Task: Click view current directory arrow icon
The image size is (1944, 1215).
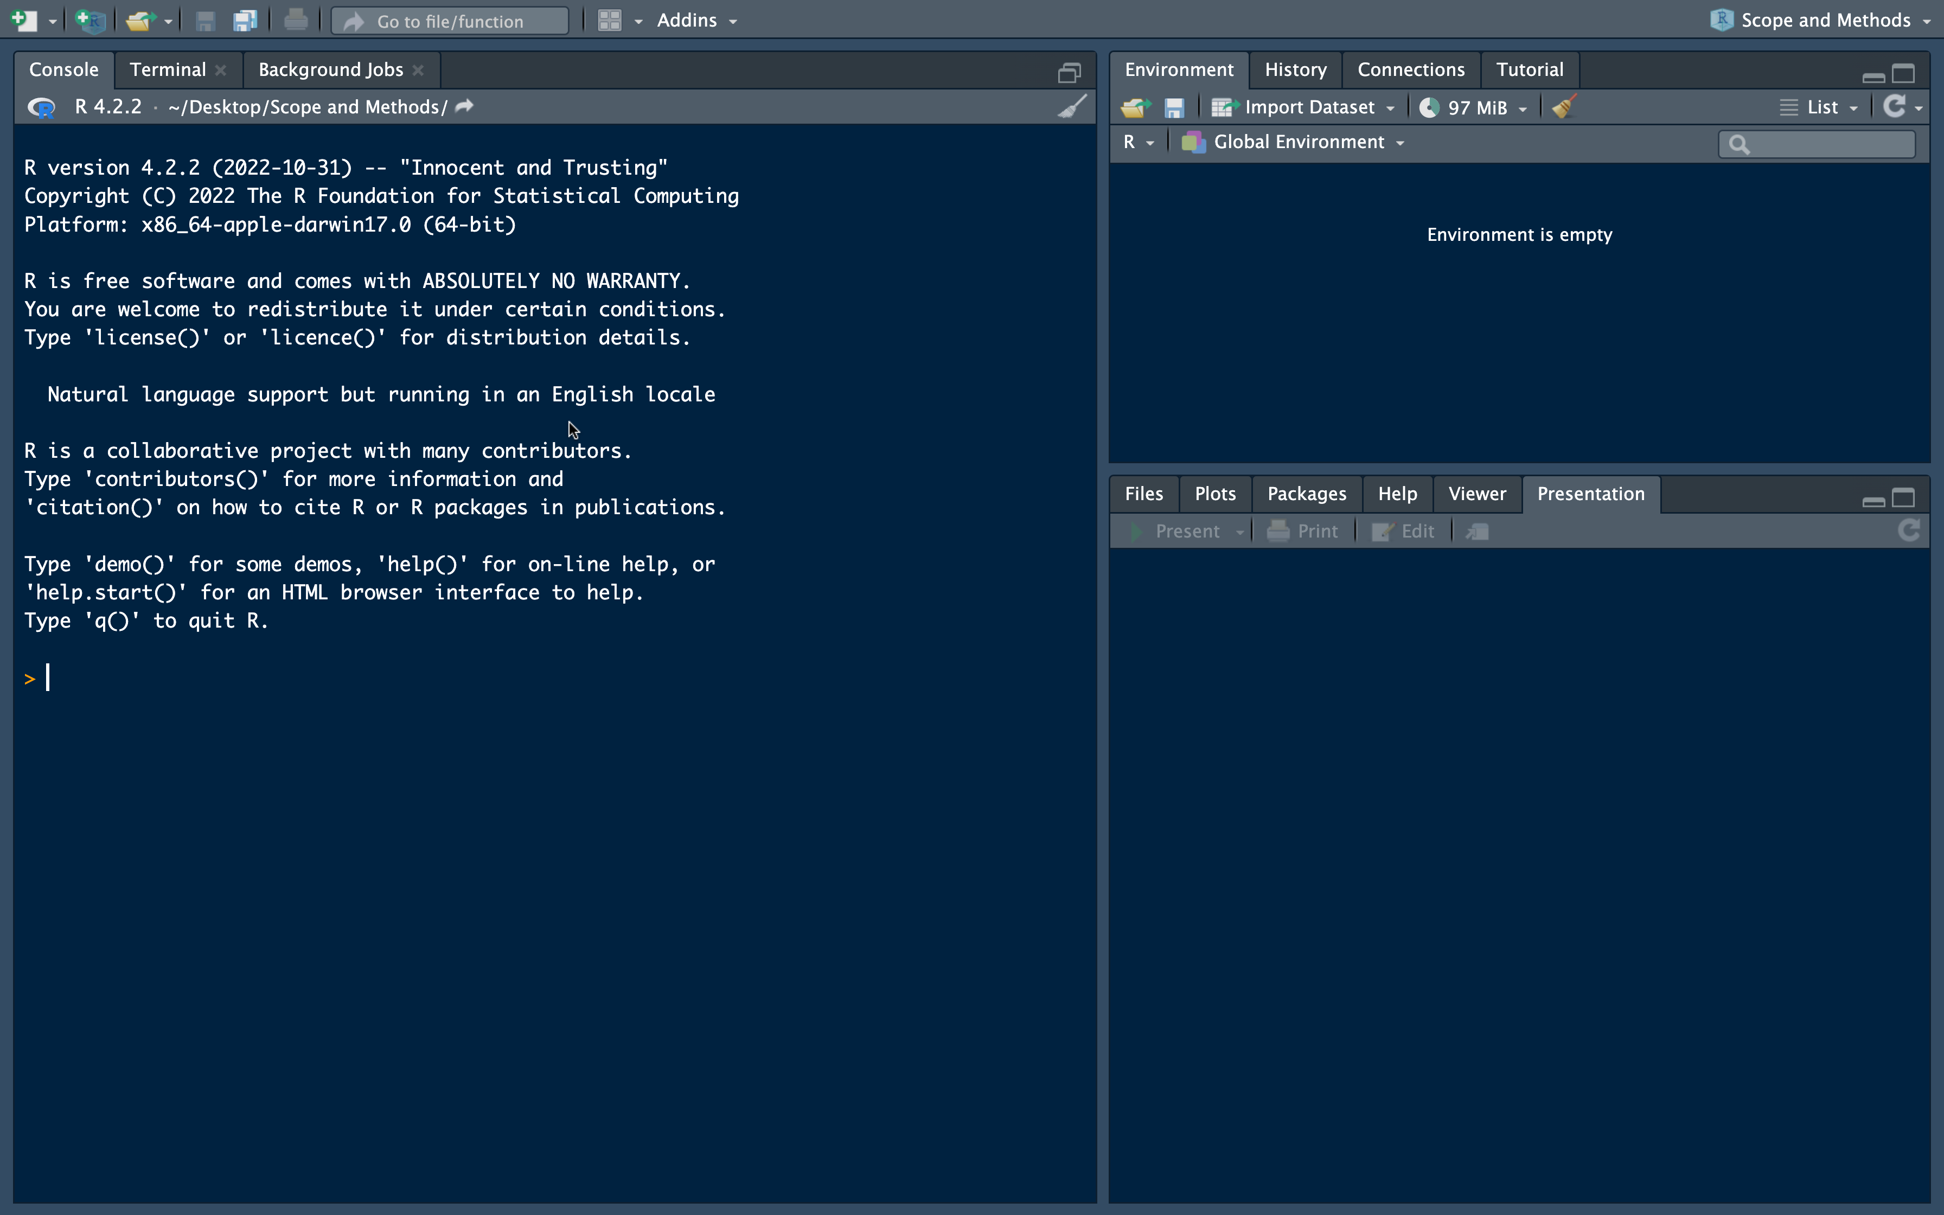Action: (x=464, y=106)
